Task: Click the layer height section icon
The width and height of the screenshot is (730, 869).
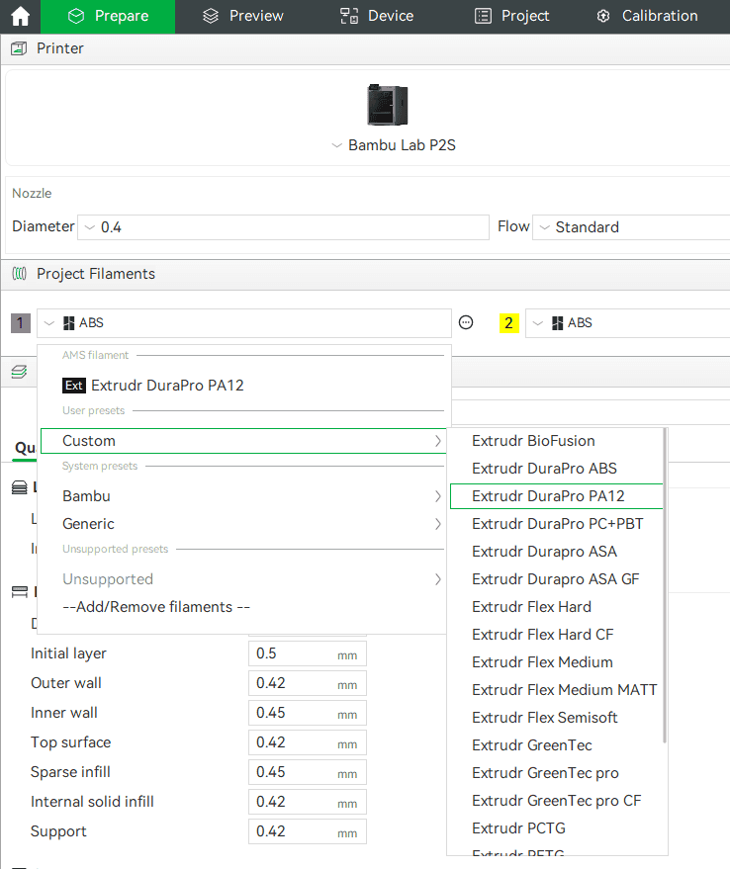Action: [x=20, y=487]
